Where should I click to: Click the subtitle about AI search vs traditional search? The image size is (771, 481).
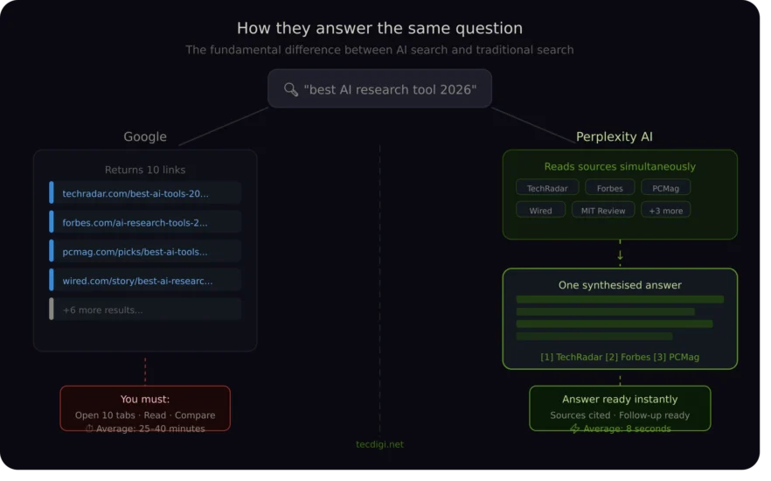(379, 50)
